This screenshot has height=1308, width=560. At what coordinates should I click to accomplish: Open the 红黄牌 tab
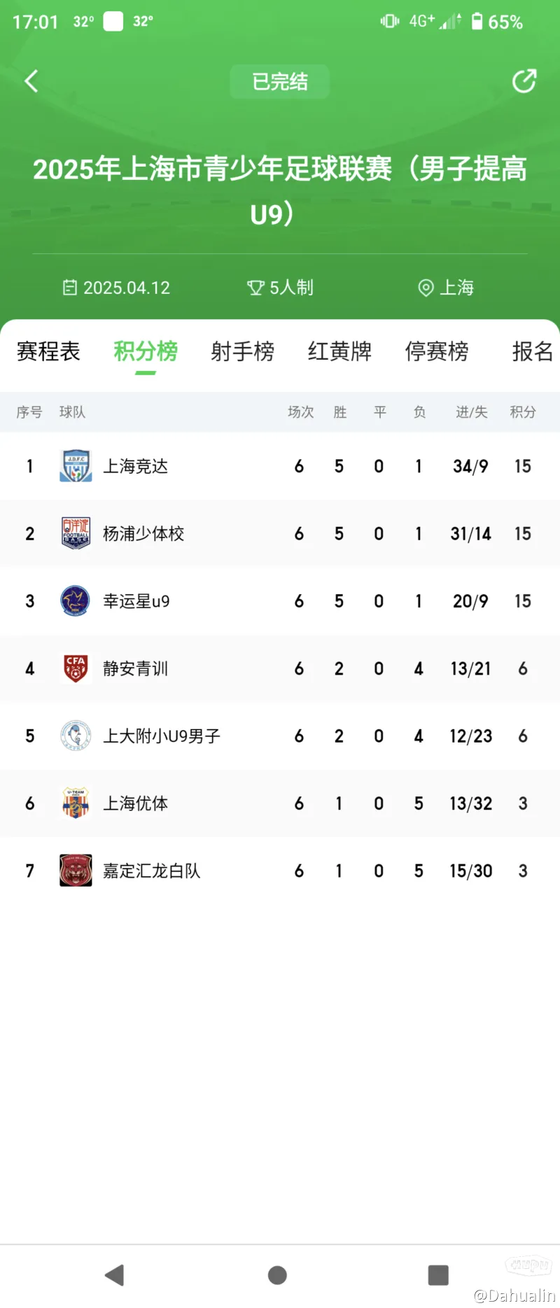tap(339, 351)
